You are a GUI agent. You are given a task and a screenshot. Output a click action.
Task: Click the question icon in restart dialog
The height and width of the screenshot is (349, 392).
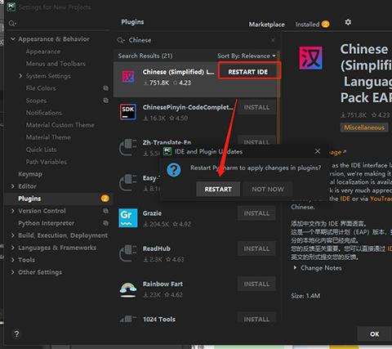click(174, 170)
